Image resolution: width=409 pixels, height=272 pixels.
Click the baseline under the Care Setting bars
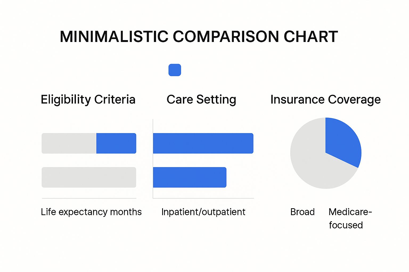point(203,198)
